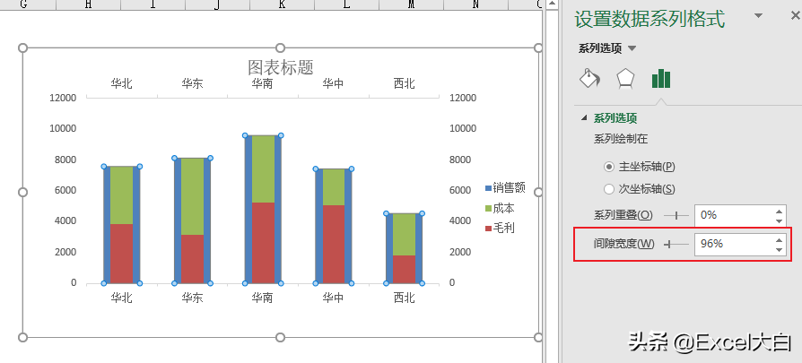
Task: Select the 毛利 legend entry
Action: 500,228
